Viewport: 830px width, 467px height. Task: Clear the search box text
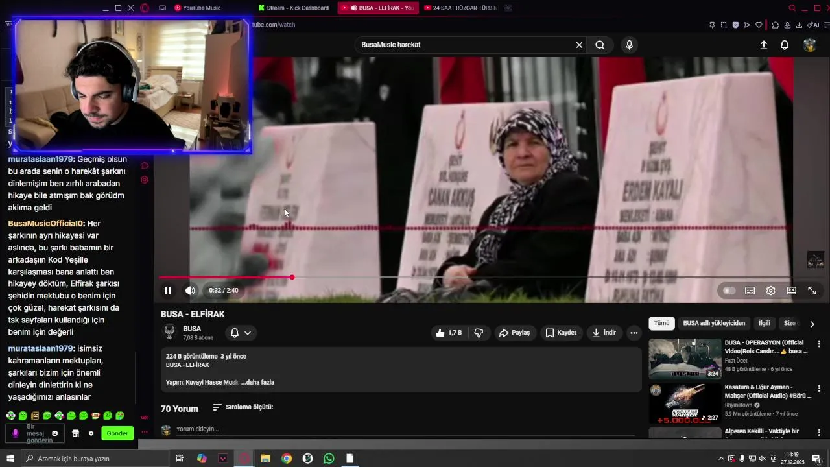(x=579, y=45)
